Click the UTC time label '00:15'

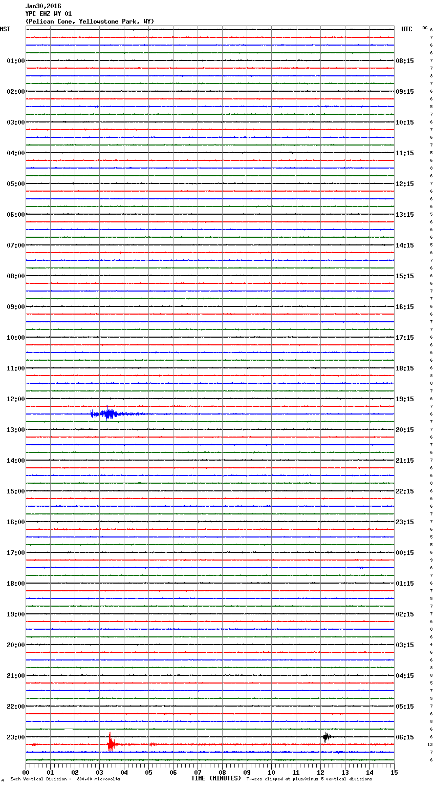[405, 553]
